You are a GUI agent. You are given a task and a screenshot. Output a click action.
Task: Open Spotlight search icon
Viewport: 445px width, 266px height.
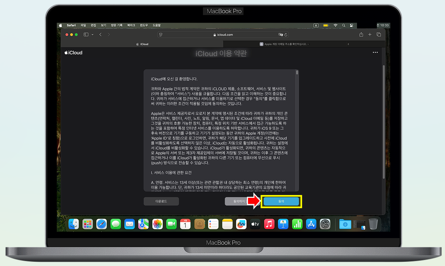click(x=344, y=25)
